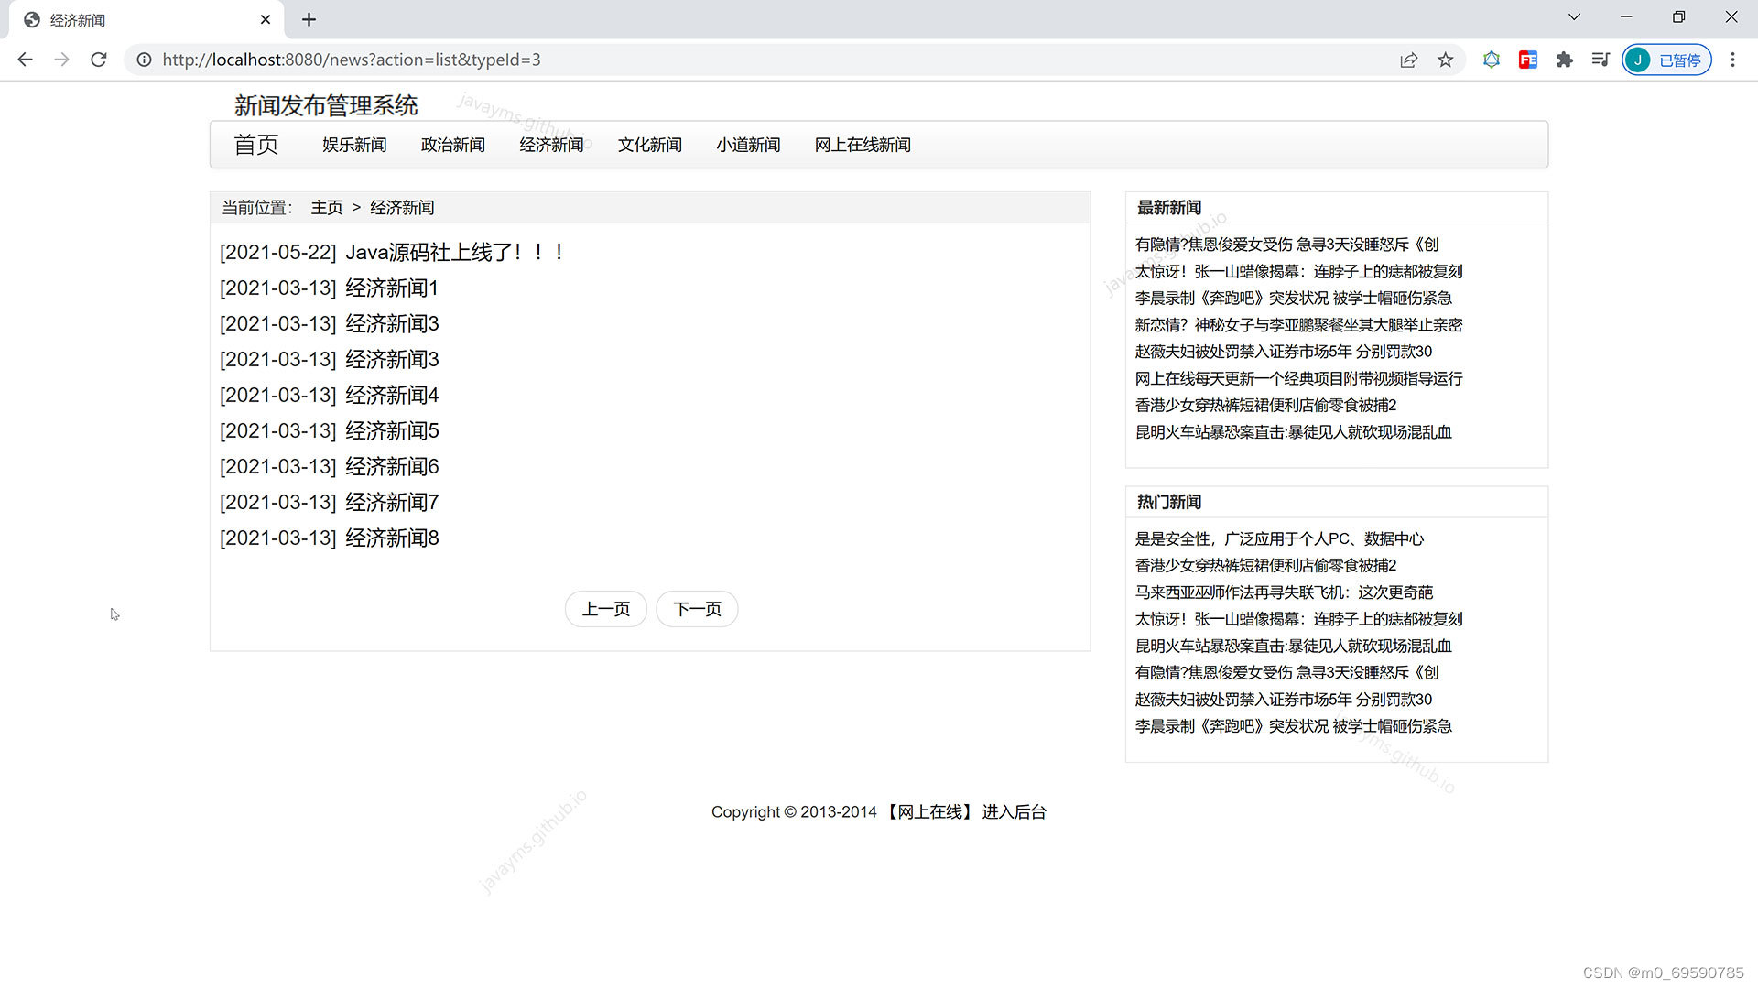Minimize the browser window

[x=1626, y=16]
